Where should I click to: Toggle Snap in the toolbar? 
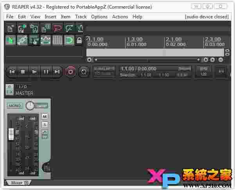69,40
